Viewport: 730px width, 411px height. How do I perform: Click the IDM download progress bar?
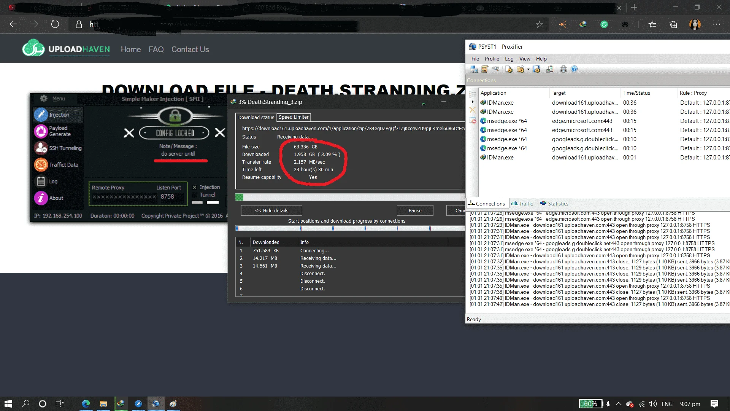click(350, 197)
